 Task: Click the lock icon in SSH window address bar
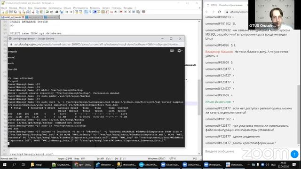click(x=11, y=44)
